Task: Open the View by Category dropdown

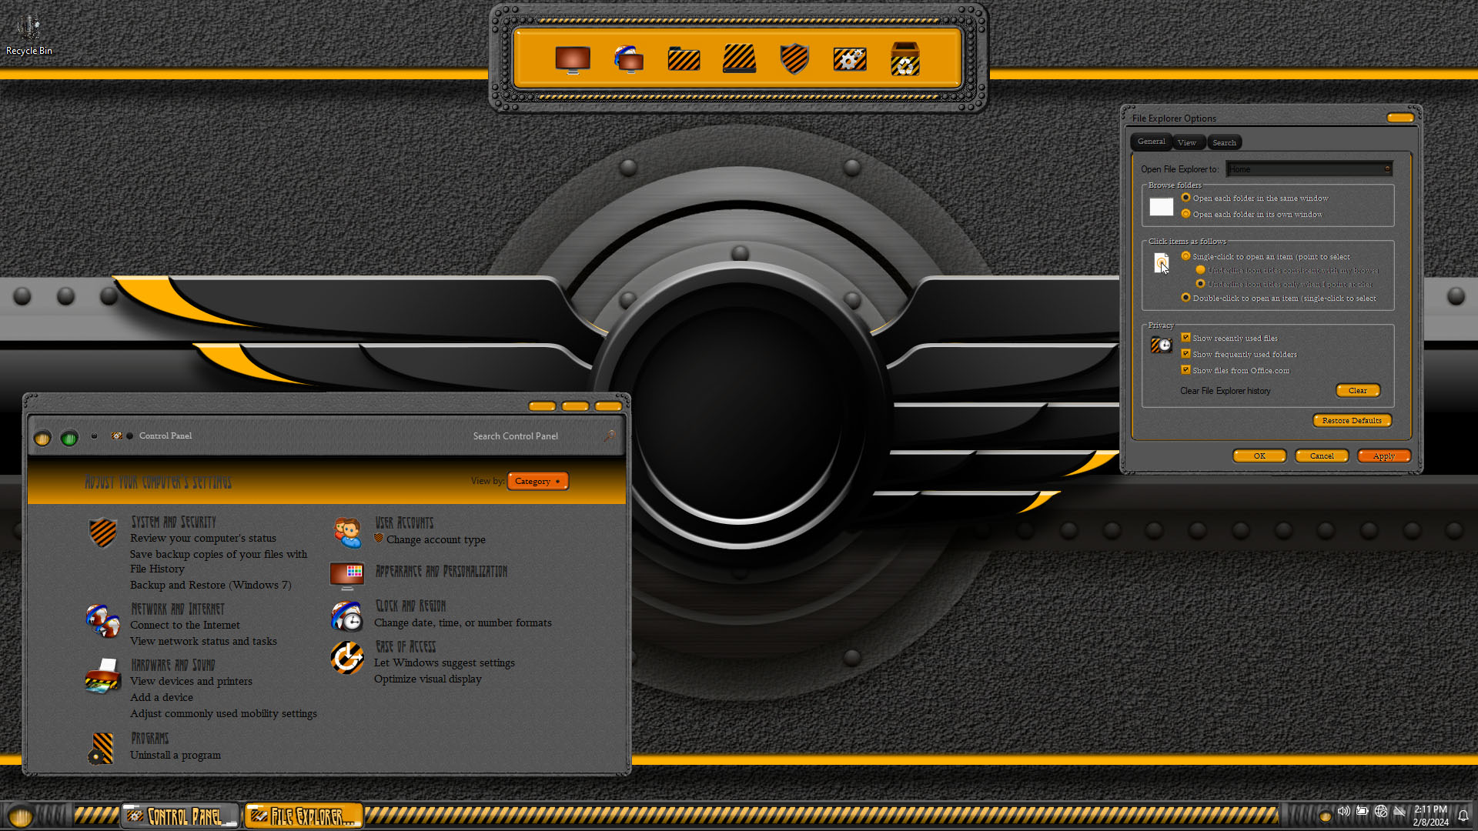Action: 537,482
